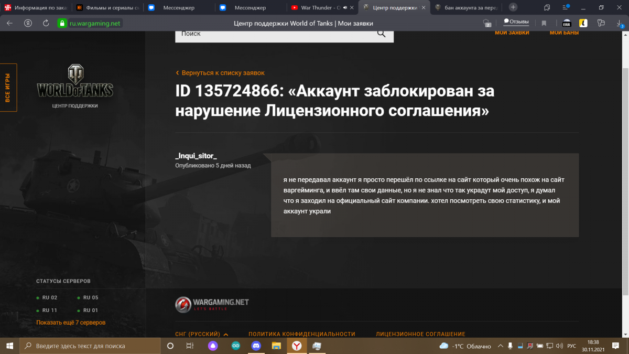
Task: Open Мои баны link
Action: click(564, 33)
